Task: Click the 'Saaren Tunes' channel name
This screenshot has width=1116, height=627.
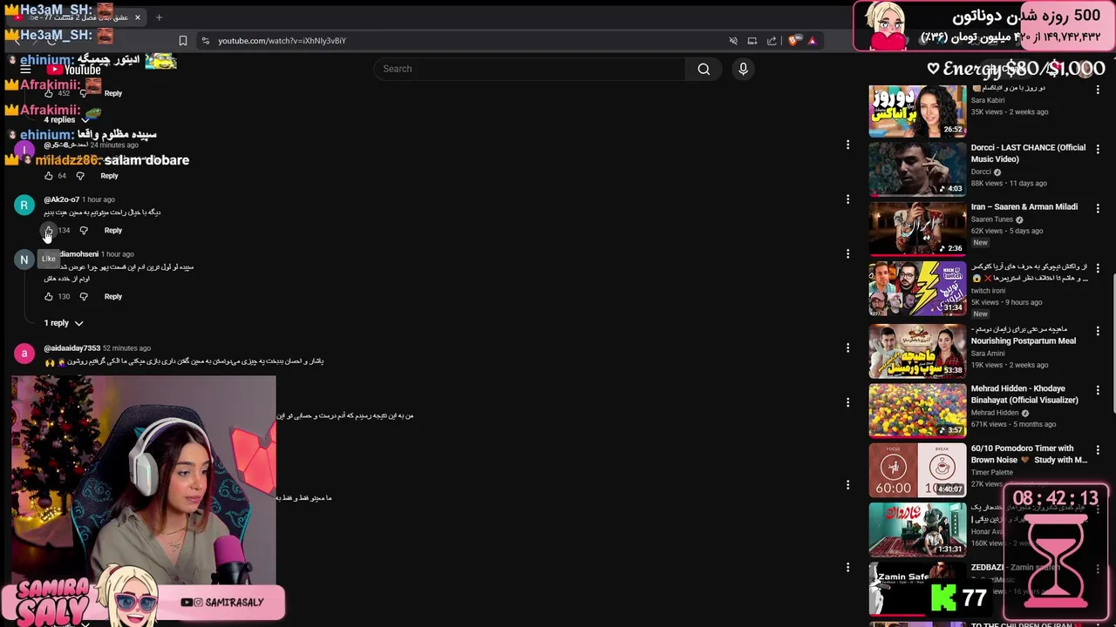Action: point(992,219)
